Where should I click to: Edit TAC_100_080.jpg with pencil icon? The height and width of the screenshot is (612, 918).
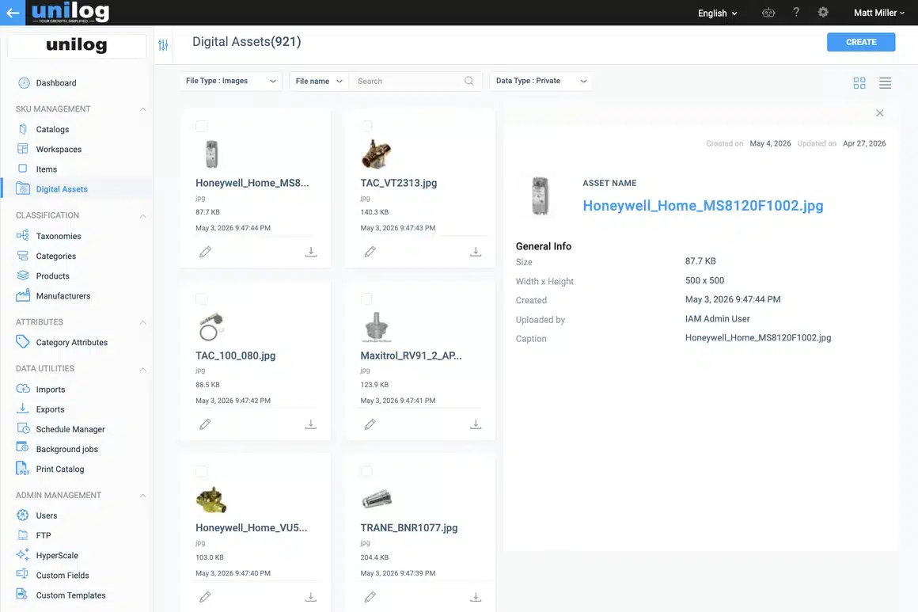[x=205, y=424]
